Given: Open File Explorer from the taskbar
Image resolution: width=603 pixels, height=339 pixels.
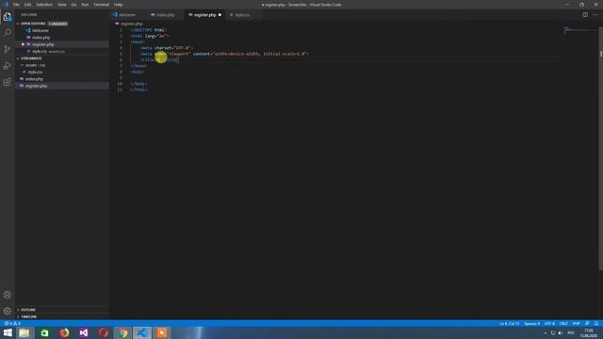Looking at the screenshot, I should coord(24,332).
